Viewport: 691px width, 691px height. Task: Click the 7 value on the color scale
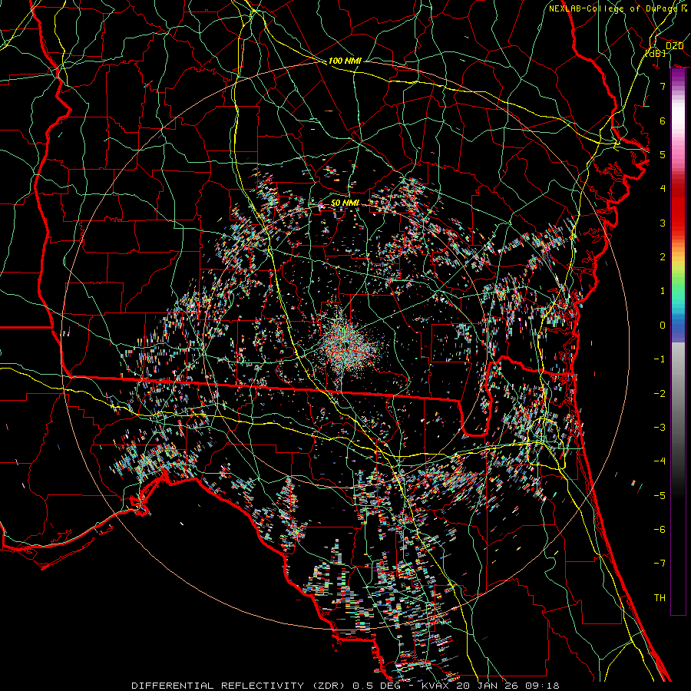(661, 87)
